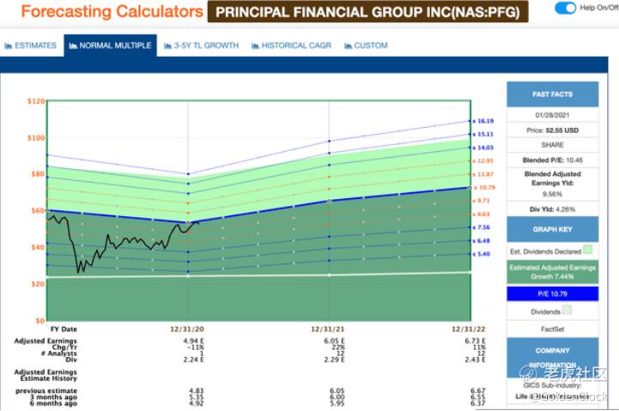The width and height of the screenshot is (619, 411).
Task: Click the x 6.48 multiple label
Action: 482,240
